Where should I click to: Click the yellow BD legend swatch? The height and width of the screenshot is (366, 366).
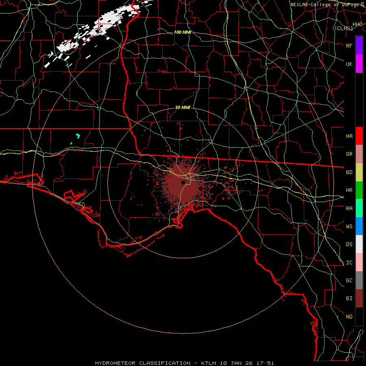359,172
